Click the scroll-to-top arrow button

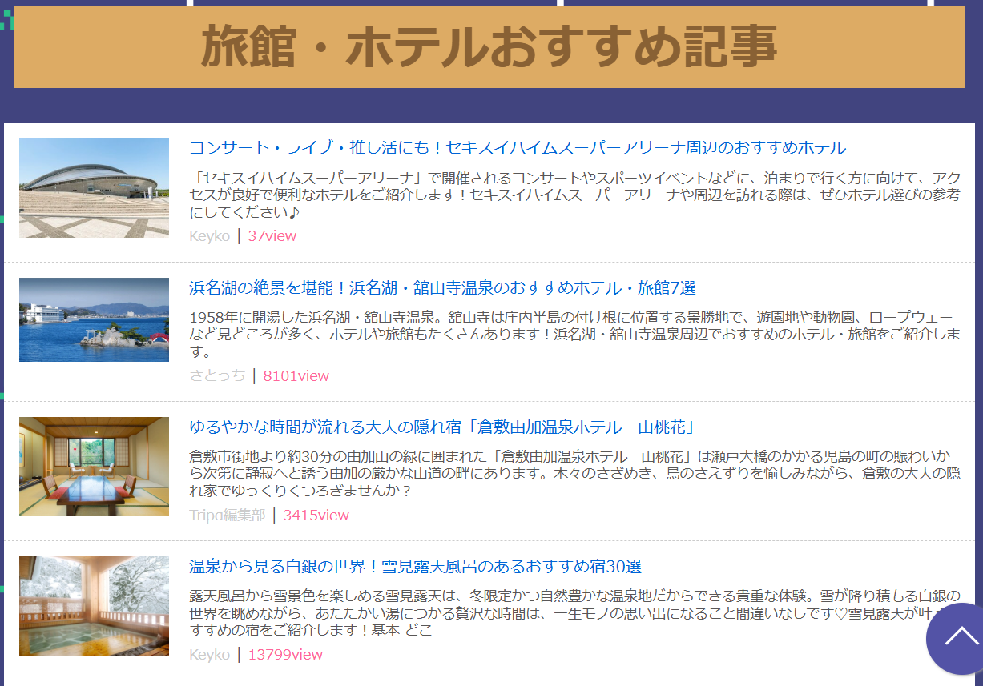(959, 638)
